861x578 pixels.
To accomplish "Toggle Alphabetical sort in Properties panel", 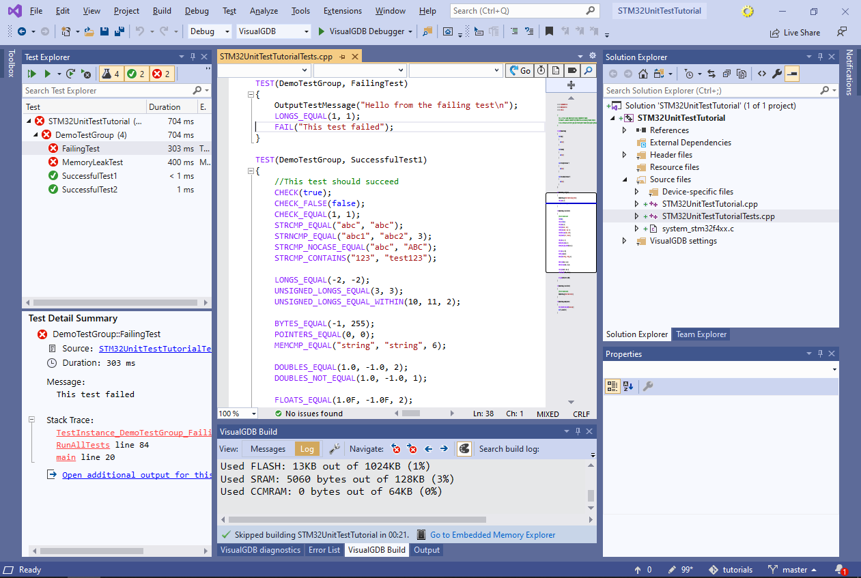I will 629,386.
